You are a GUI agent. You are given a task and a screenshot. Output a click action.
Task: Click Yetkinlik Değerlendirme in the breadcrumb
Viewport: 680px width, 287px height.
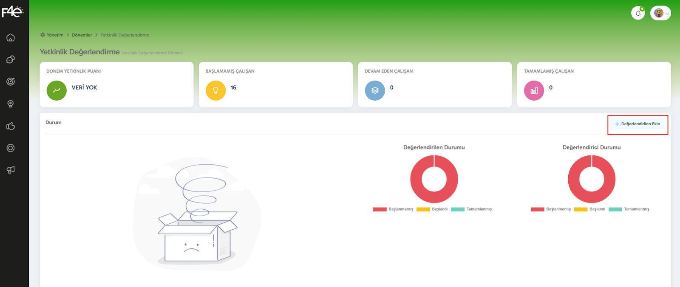[x=125, y=35]
